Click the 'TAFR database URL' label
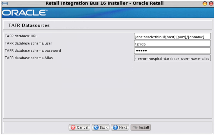The image size is (215, 135). (x=21, y=36)
